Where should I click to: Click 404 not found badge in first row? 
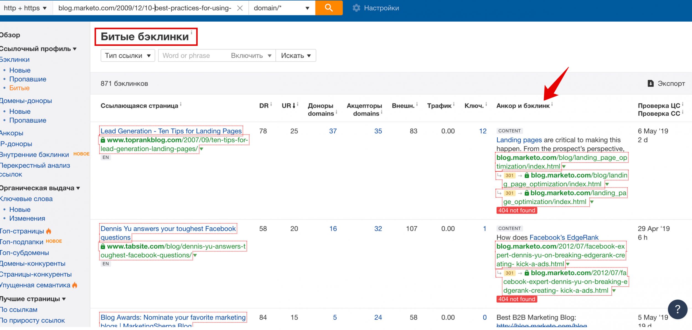click(x=517, y=211)
